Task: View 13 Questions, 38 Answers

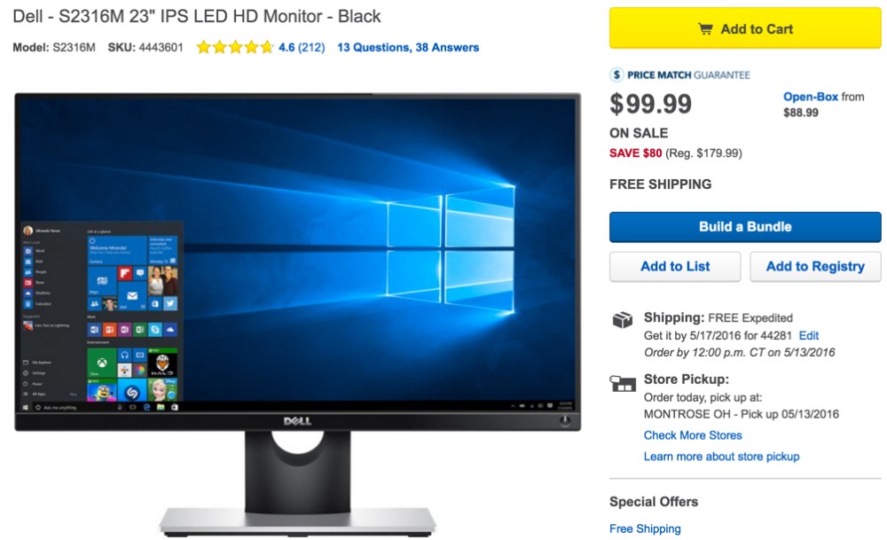Action: (408, 48)
